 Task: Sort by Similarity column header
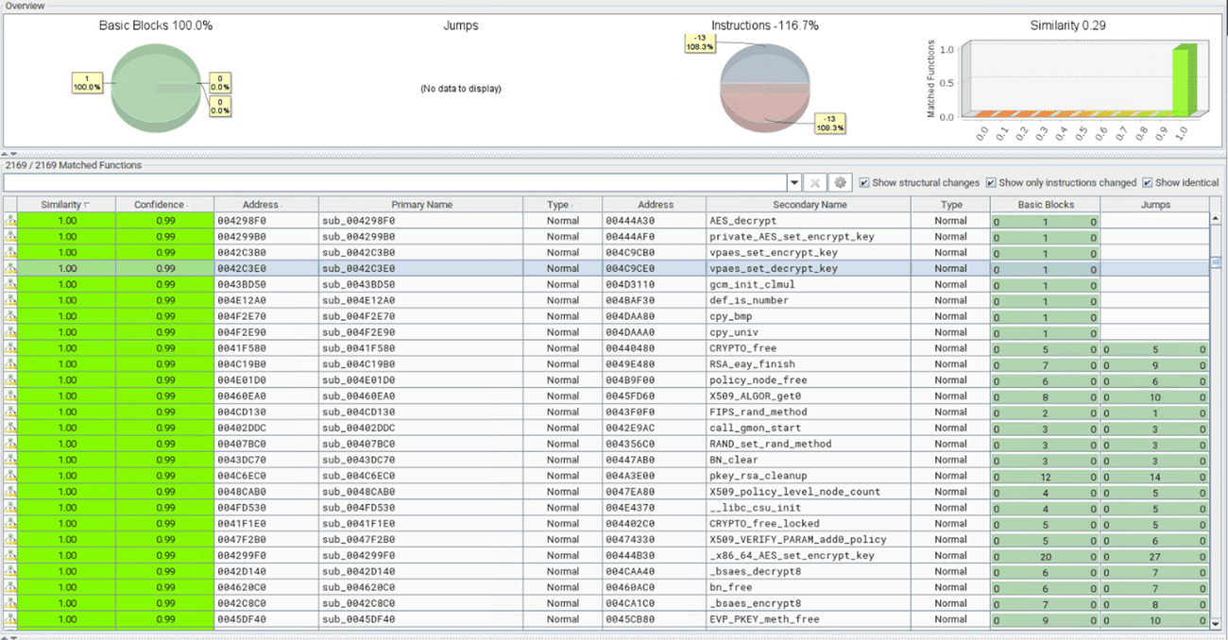pos(66,204)
